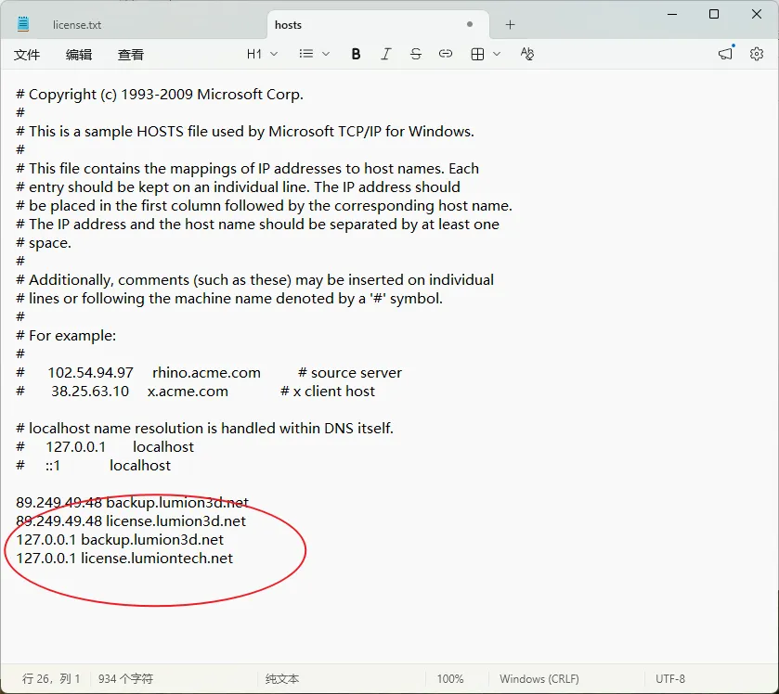This screenshot has height=694, width=779.
Task: Click the text 'rhino.acme.com'
Action: pyautogui.click(x=206, y=372)
